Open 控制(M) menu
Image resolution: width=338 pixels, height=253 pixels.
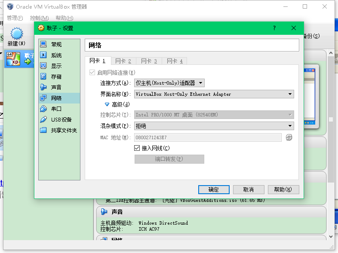pyautogui.click(x=39, y=18)
